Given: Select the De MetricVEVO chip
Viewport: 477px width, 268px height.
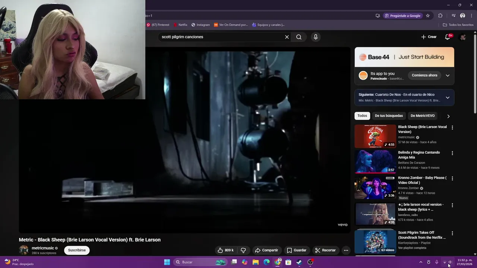Looking at the screenshot, I should coord(423,116).
